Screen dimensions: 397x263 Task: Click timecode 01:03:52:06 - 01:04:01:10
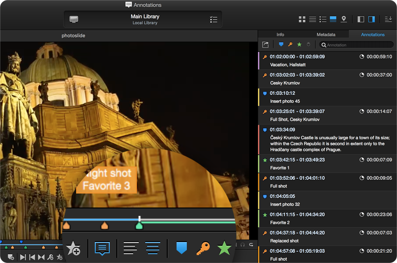click(297, 178)
